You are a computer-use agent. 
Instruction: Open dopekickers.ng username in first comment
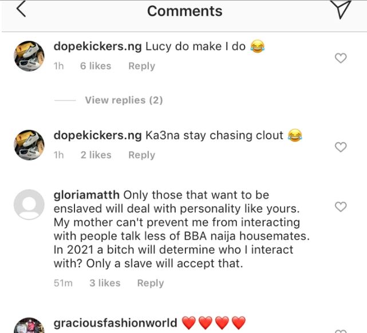pos(97,47)
